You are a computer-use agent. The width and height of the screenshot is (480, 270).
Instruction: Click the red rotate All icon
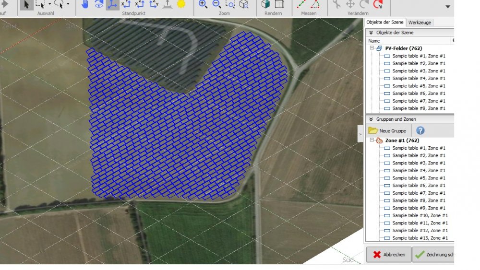(378, 5)
